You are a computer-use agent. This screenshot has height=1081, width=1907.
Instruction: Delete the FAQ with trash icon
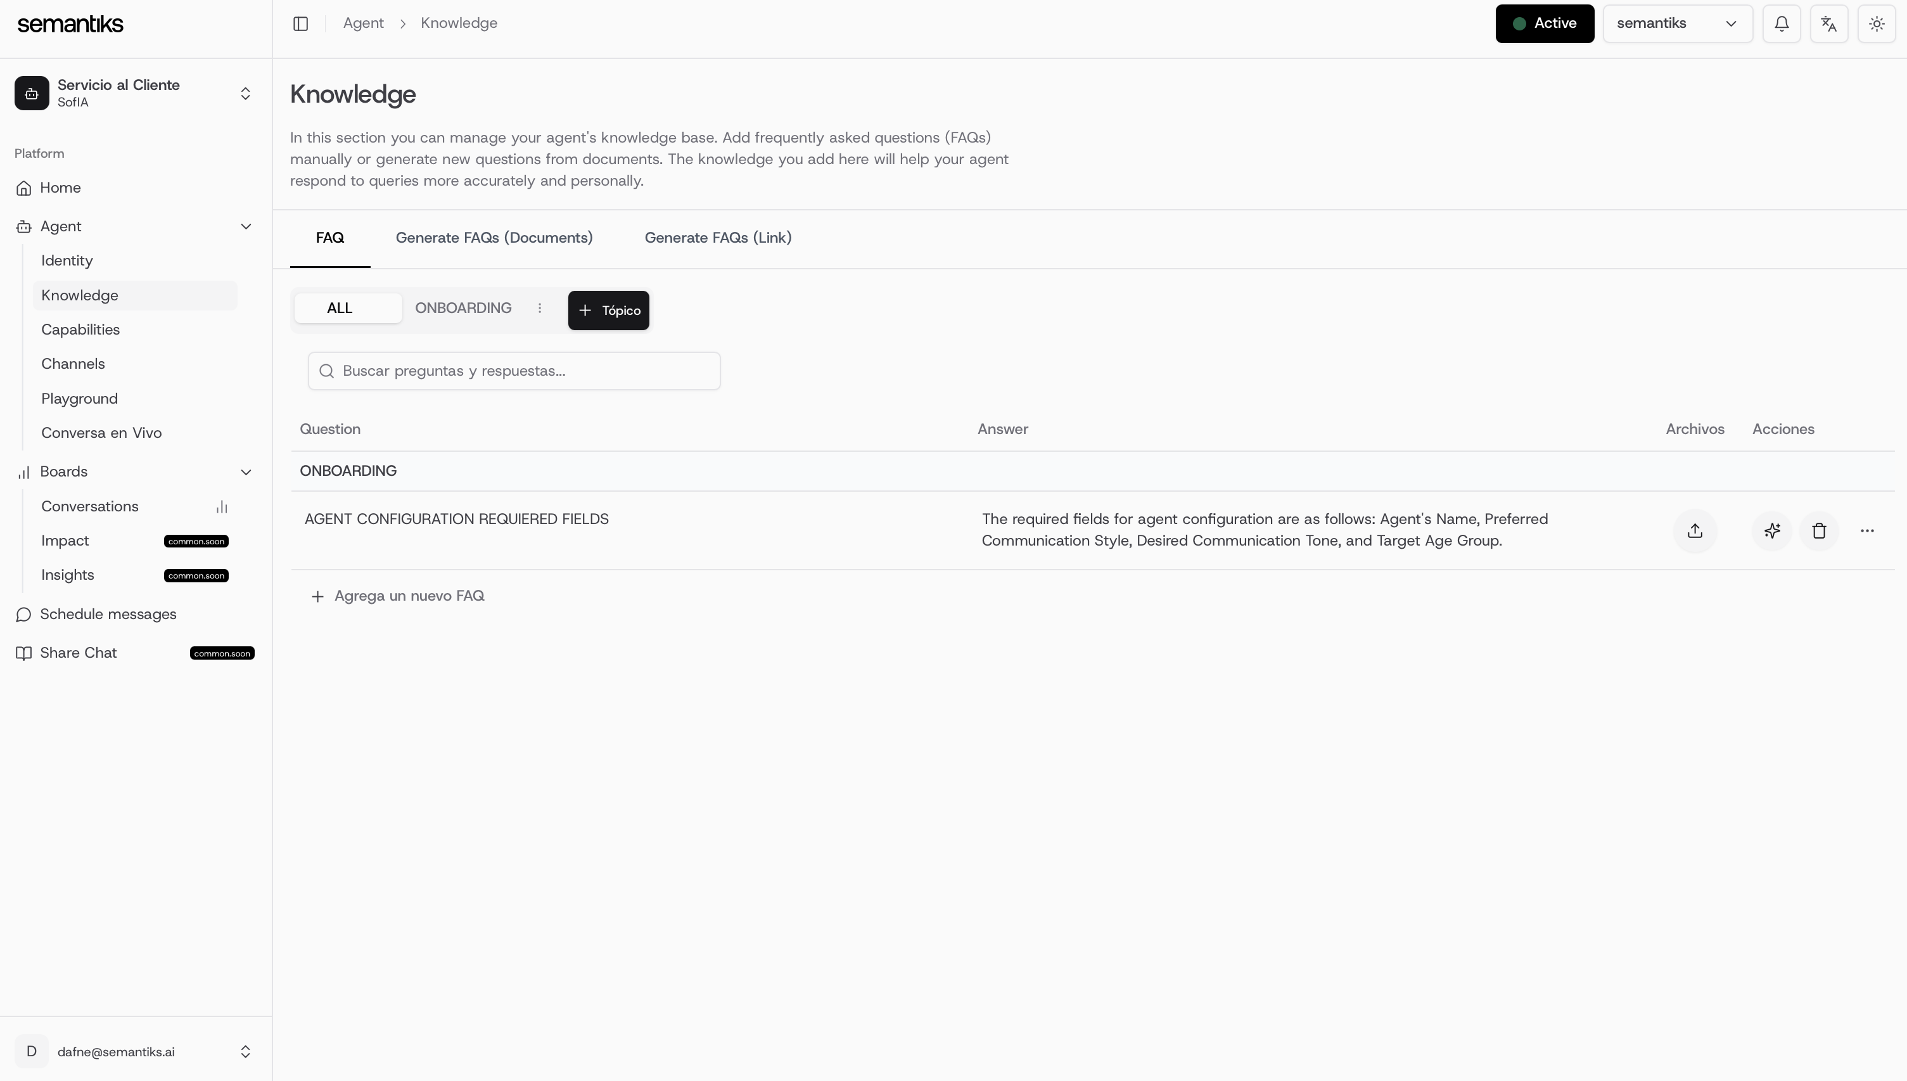1819,531
